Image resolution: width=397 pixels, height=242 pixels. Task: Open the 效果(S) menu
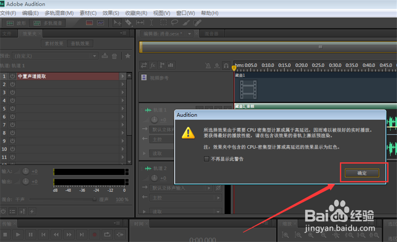click(x=111, y=13)
